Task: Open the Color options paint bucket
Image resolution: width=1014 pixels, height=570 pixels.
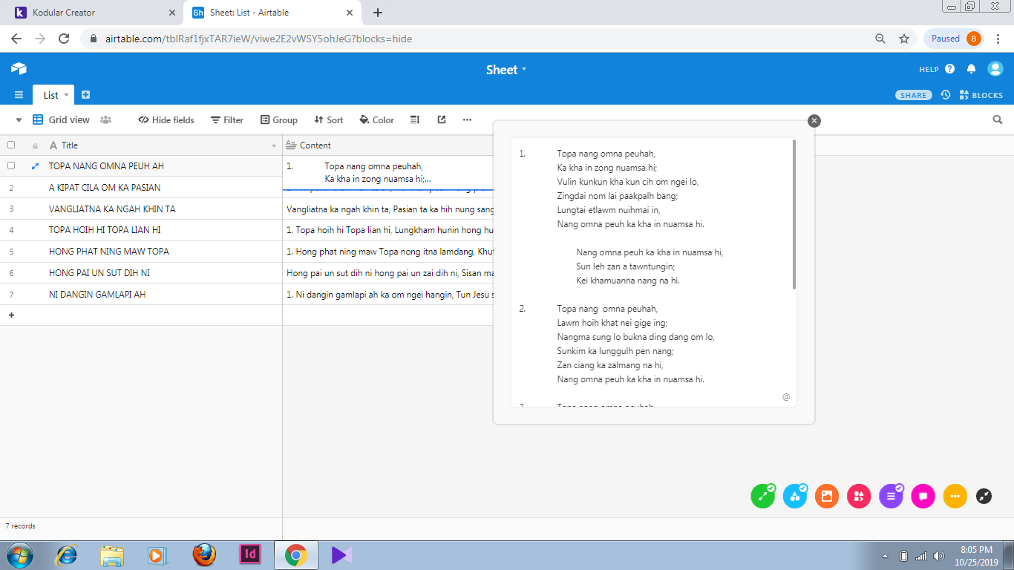Action: coord(376,119)
